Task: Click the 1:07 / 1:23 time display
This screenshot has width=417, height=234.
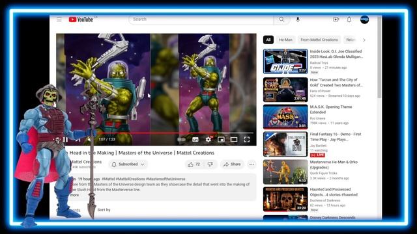Action: (107, 139)
